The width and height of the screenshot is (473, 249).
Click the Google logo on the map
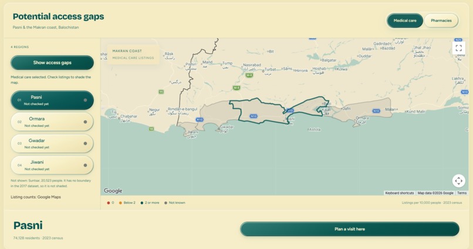pyautogui.click(x=113, y=191)
